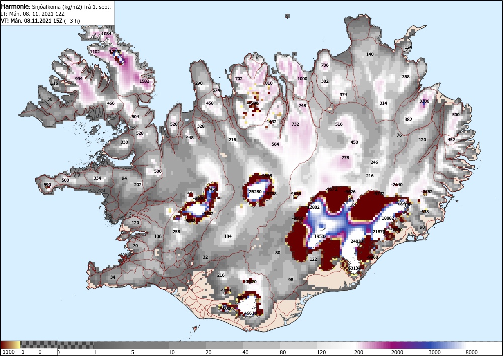Click the map value 258
The image size is (503, 356).
176,232
